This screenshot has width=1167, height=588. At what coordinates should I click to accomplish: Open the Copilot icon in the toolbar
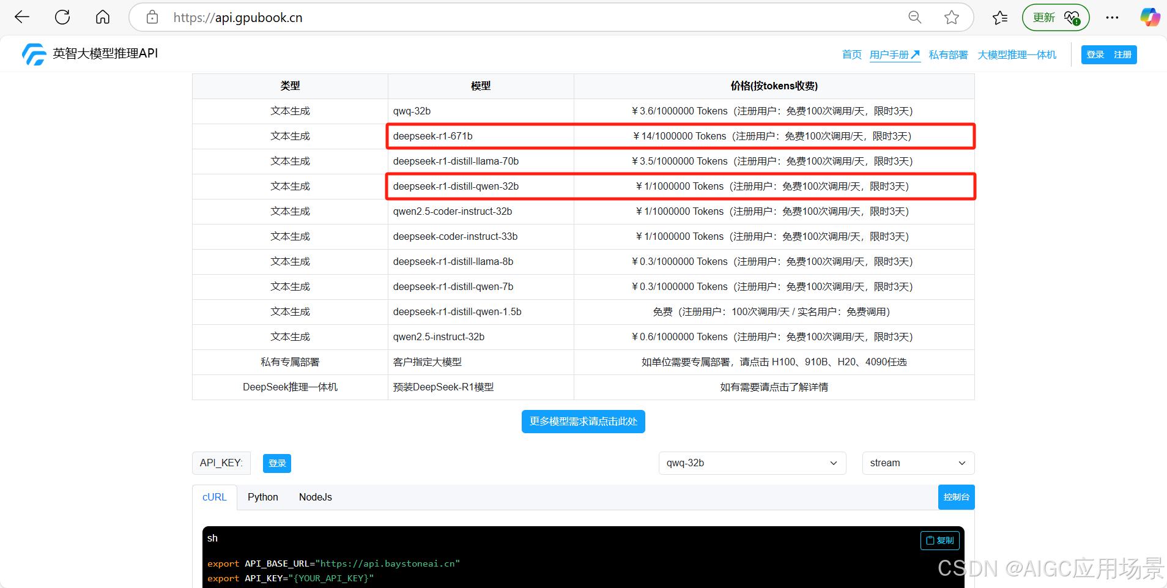[1150, 17]
